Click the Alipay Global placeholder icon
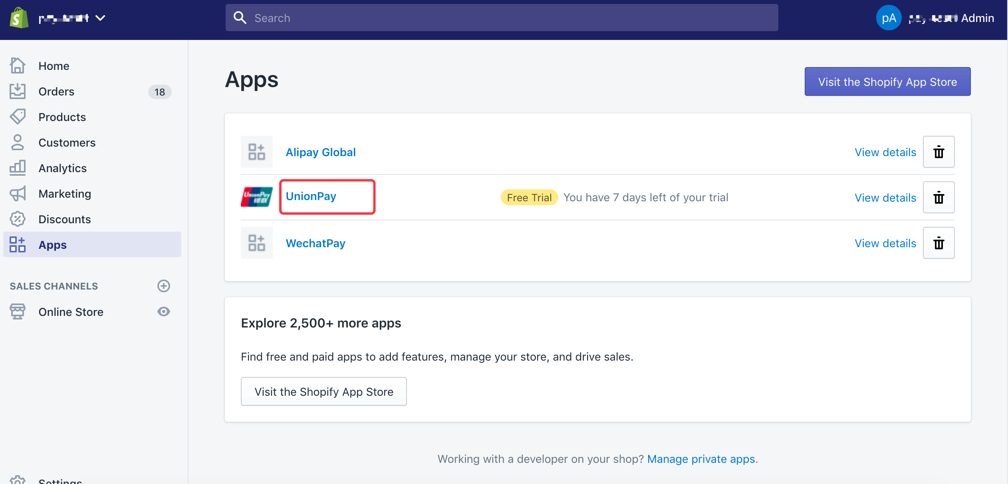Viewport: 1008px width, 484px height. (257, 152)
